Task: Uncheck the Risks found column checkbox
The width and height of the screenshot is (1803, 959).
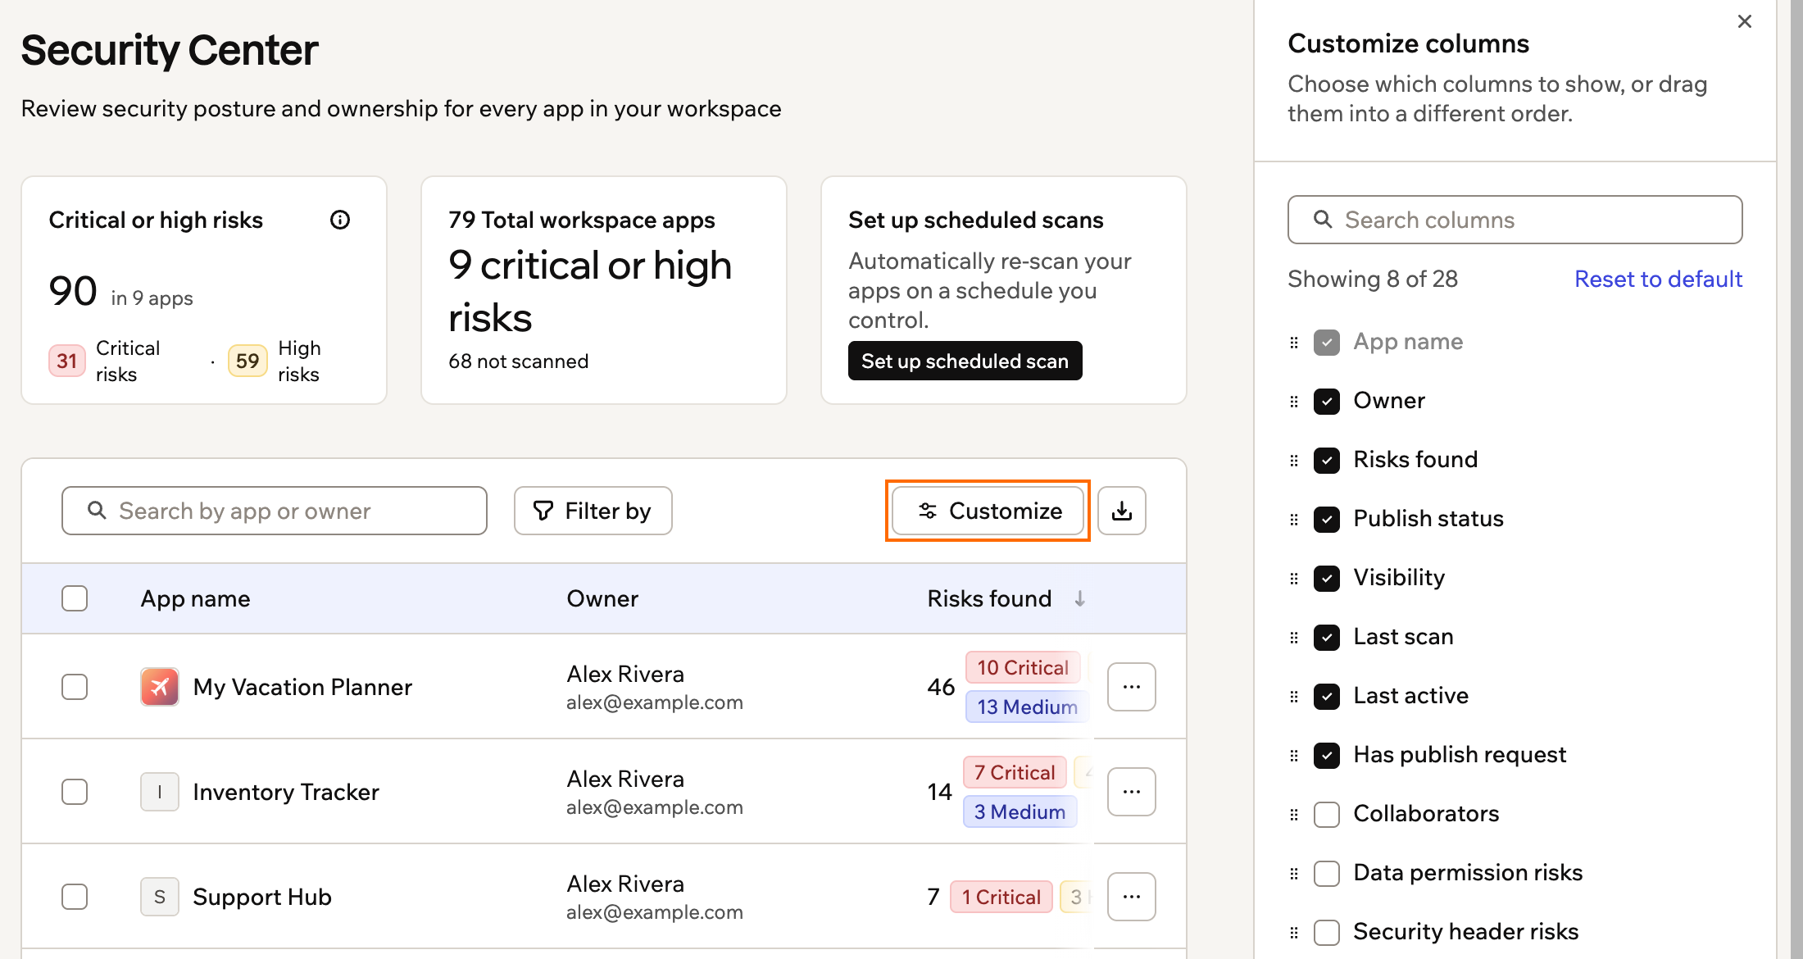Action: [1327, 461]
